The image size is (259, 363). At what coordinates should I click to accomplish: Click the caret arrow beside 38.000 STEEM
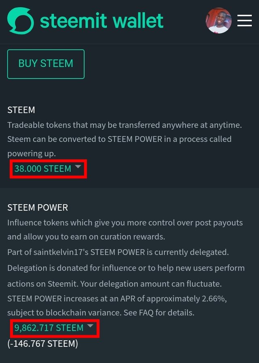pyautogui.click(x=78, y=167)
